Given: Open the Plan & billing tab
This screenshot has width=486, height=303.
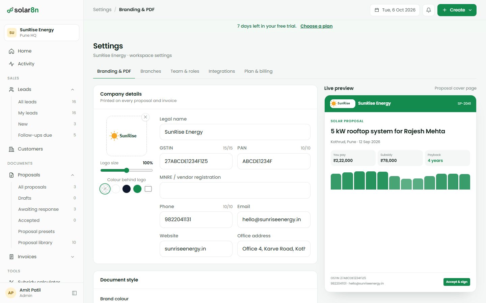Looking at the screenshot, I should click(259, 71).
